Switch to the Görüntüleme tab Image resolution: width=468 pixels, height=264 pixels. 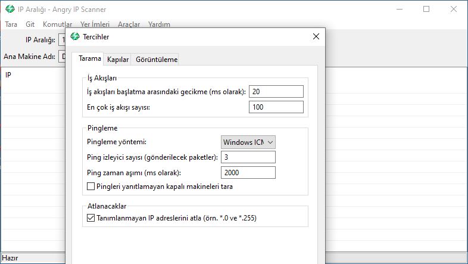(157, 60)
